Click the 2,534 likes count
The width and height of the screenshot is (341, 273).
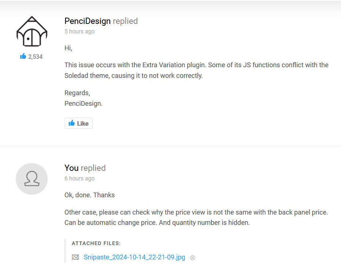[x=35, y=57]
